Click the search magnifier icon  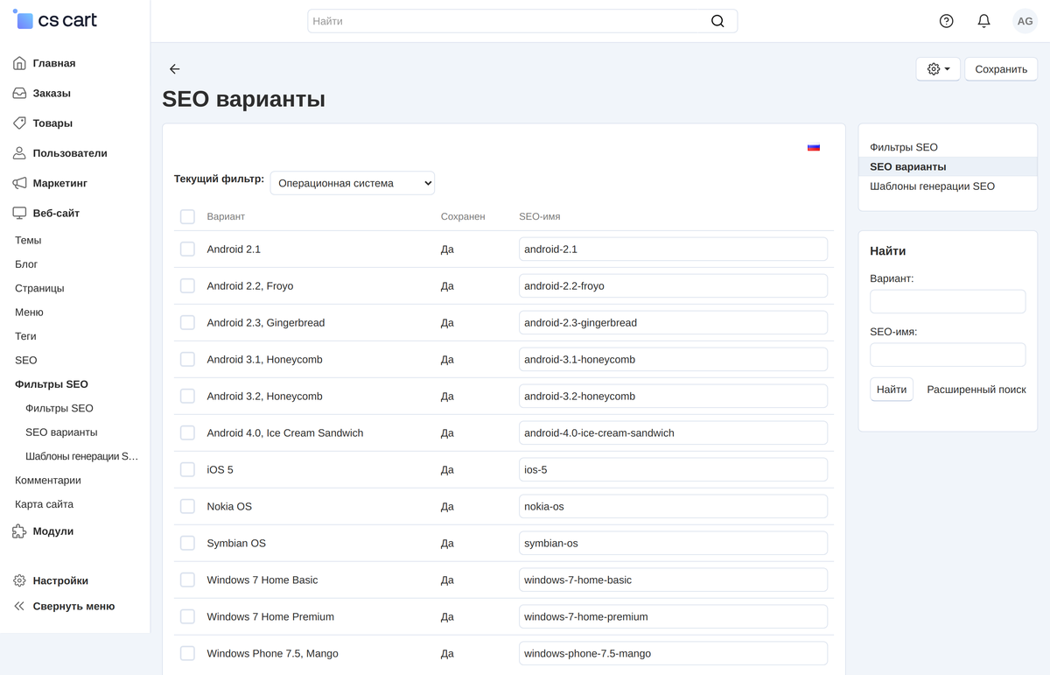coord(717,21)
